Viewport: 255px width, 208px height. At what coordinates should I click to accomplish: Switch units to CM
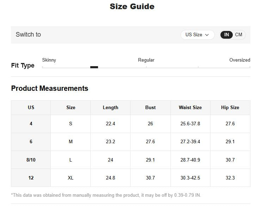click(x=238, y=35)
